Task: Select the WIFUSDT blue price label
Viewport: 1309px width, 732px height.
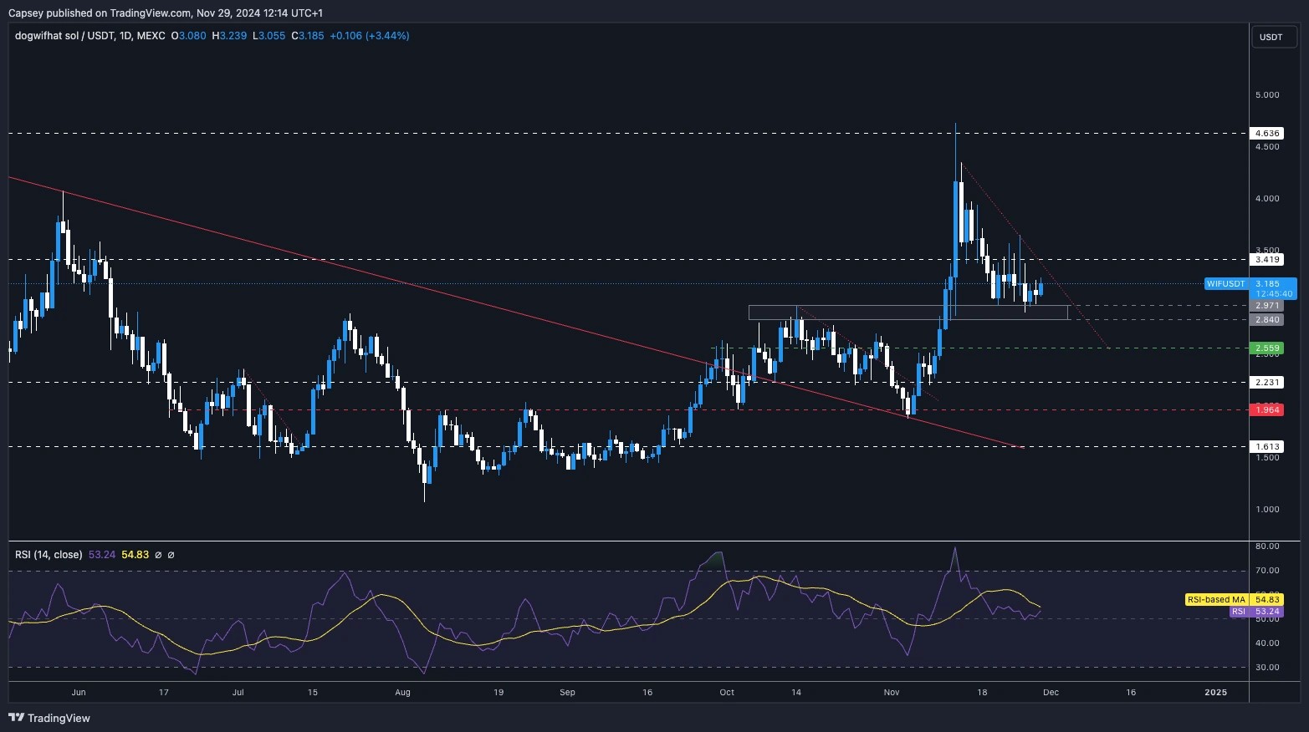Action: (x=1226, y=284)
